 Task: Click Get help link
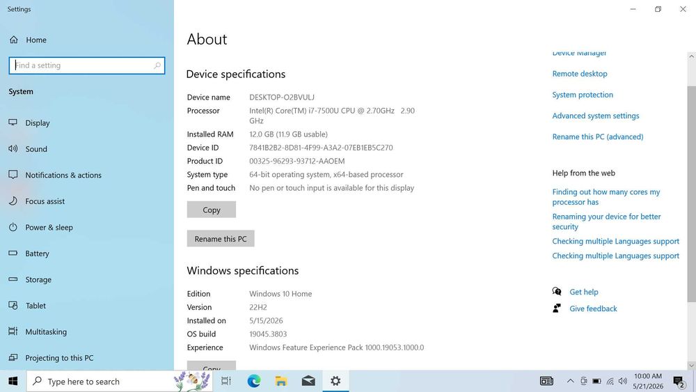[584, 292]
